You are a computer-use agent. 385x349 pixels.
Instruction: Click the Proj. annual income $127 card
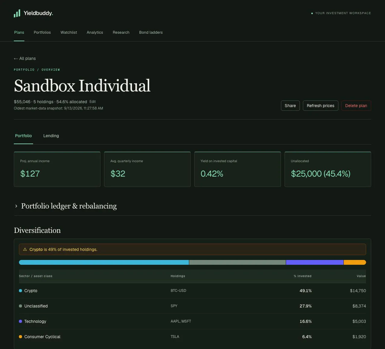(57, 169)
